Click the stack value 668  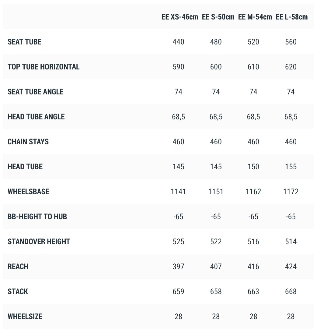(291, 292)
